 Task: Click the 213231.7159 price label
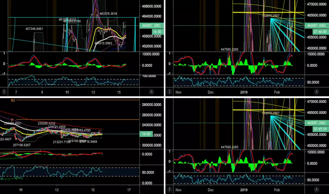[62, 142]
